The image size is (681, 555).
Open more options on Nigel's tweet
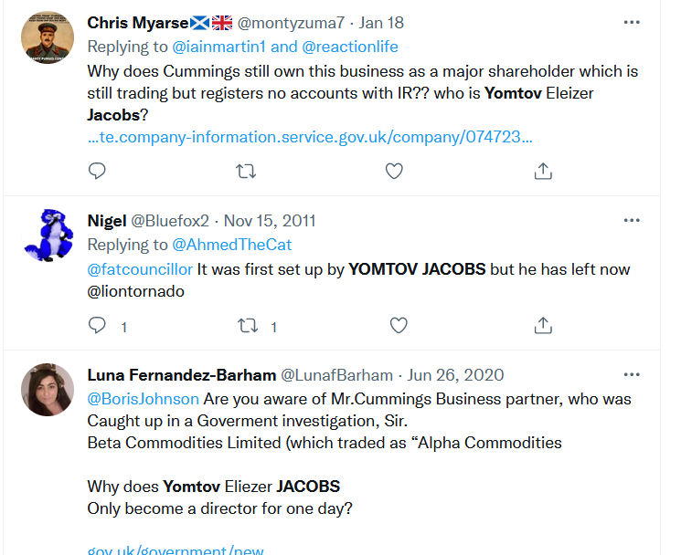(632, 220)
